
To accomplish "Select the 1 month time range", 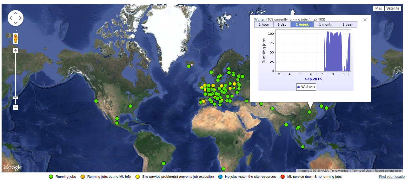I will pos(326,25).
